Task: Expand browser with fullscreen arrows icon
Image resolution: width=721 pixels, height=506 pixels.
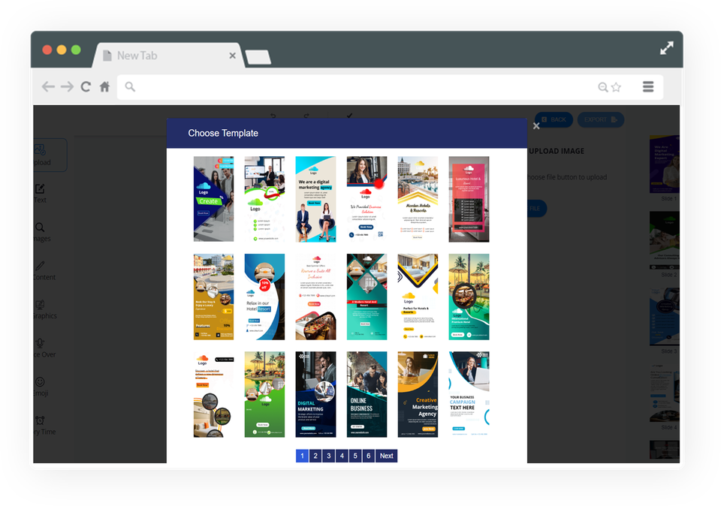Action: (667, 48)
